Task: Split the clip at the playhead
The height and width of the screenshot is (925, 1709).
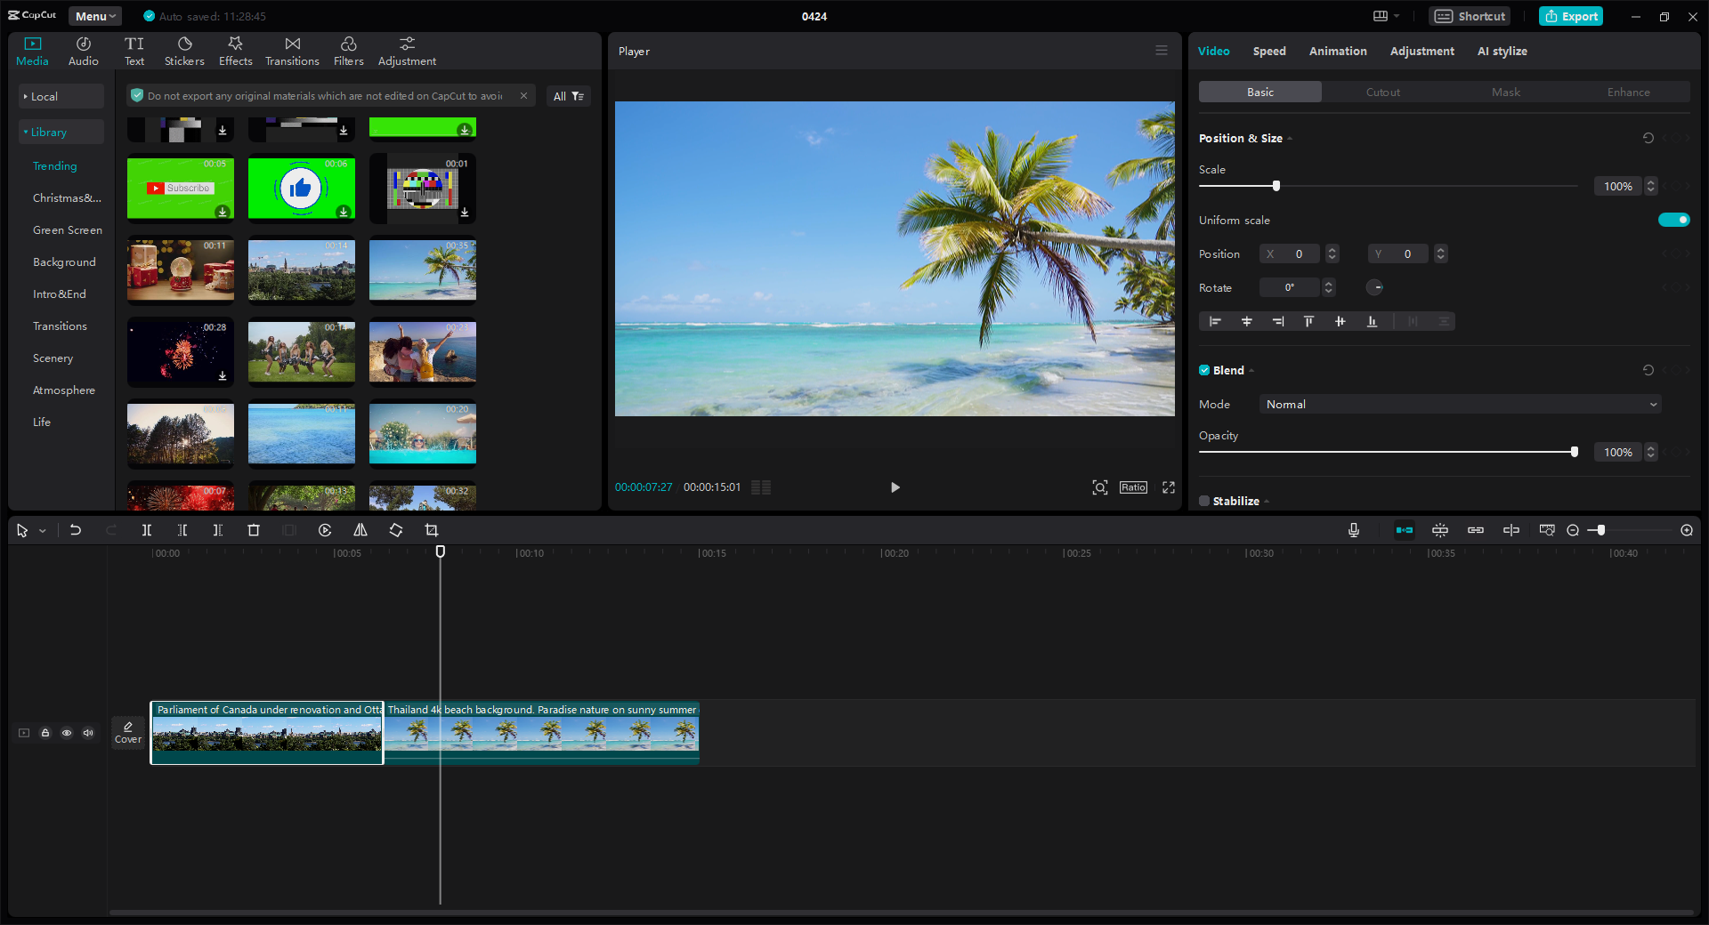Action: click(147, 530)
